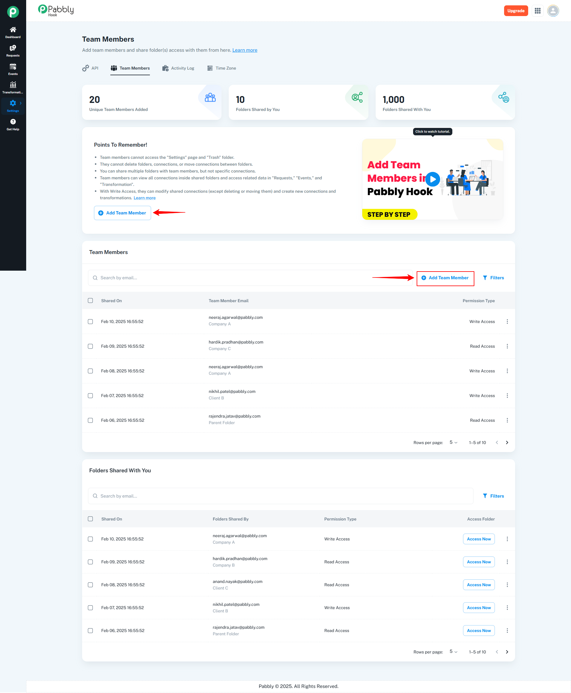Image resolution: width=571 pixels, height=693 pixels.
Task: Open row menu for rajendra.jatav team member
Action: tap(507, 420)
